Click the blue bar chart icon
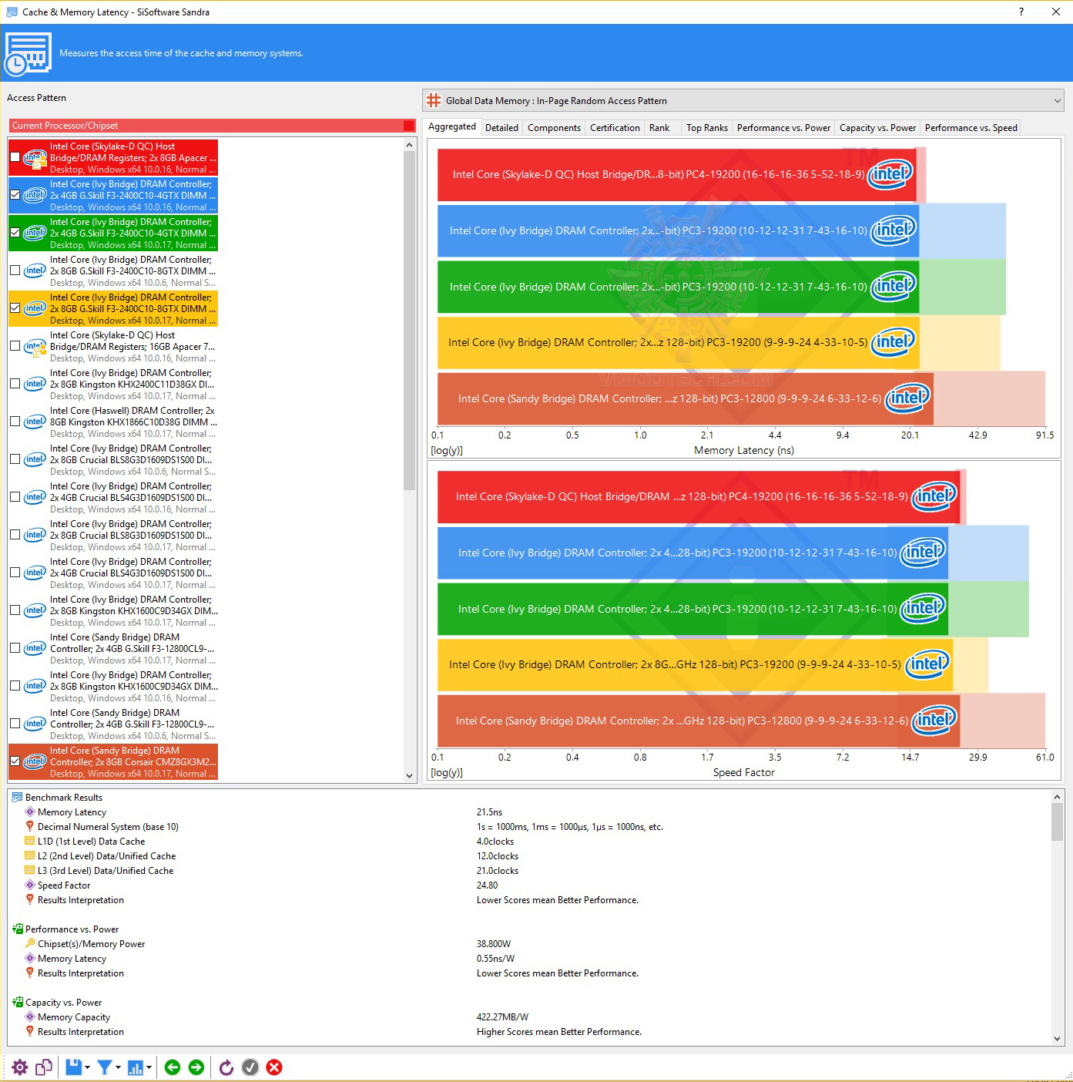The height and width of the screenshot is (1082, 1073). pos(136,1067)
